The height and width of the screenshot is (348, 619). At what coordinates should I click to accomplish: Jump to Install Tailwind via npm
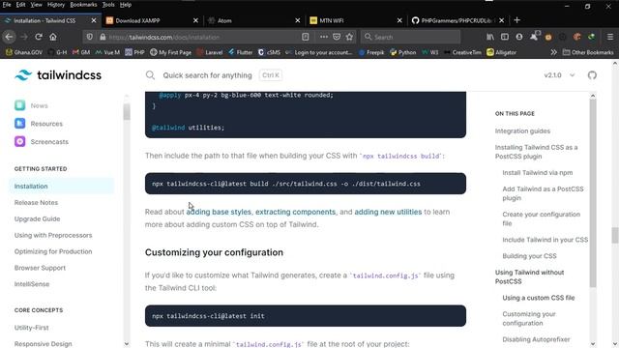pos(538,172)
